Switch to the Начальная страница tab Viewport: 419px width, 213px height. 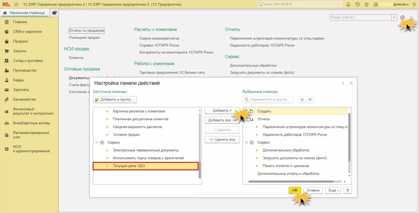coord(25,13)
